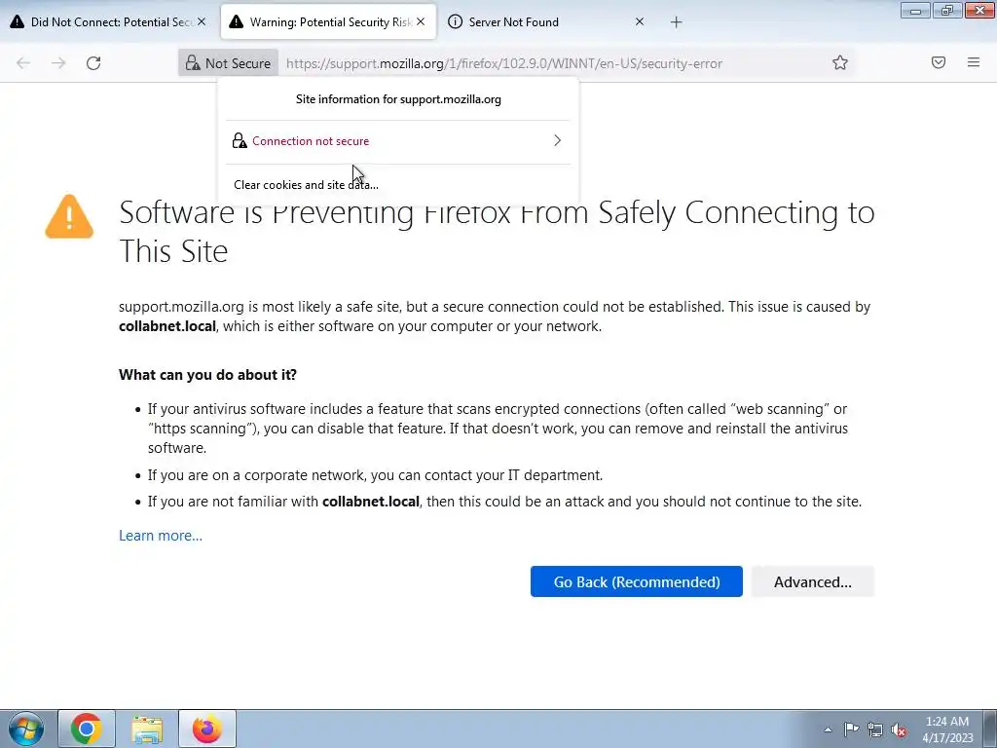Open the Firefox application menu
The height and width of the screenshot is (748, 997).
tap(974, 62)
